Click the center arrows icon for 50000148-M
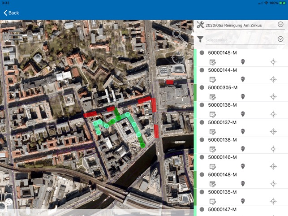 273,184
